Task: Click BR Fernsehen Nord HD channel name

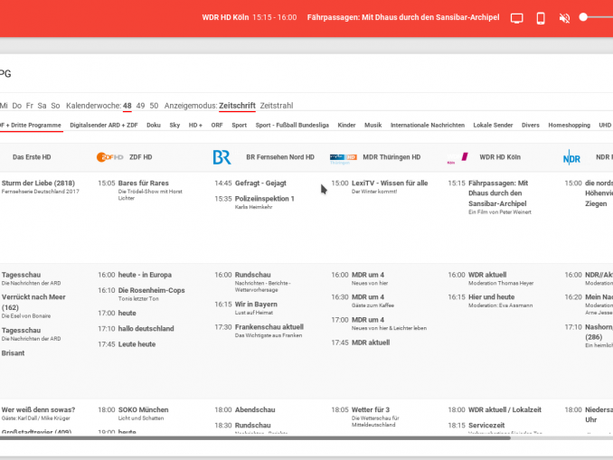Action: [280, 157]
